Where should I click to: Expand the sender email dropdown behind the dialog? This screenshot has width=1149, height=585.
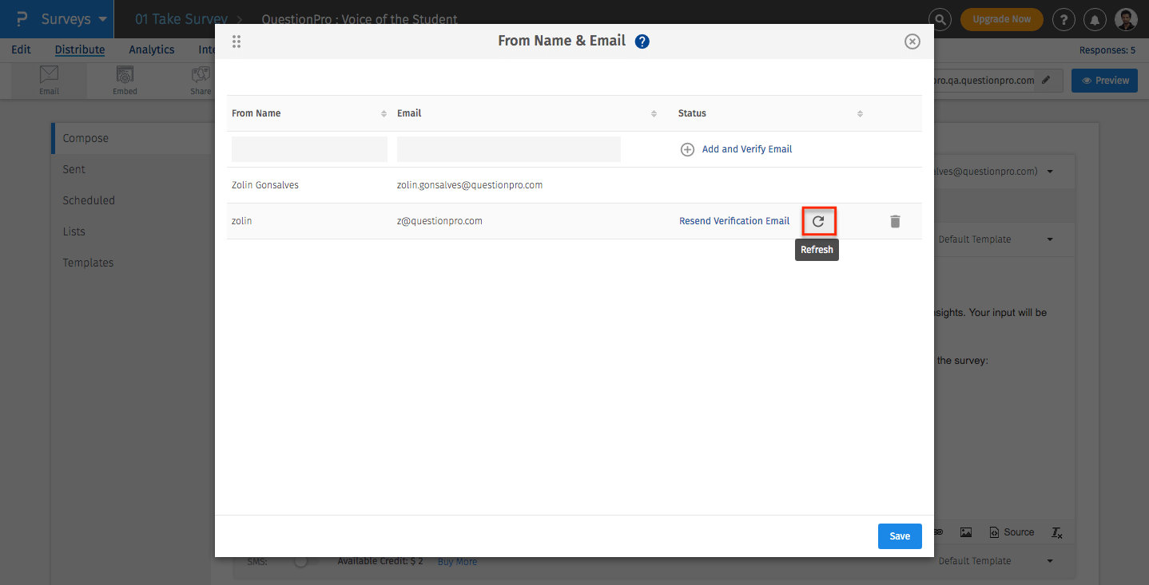1049,172
